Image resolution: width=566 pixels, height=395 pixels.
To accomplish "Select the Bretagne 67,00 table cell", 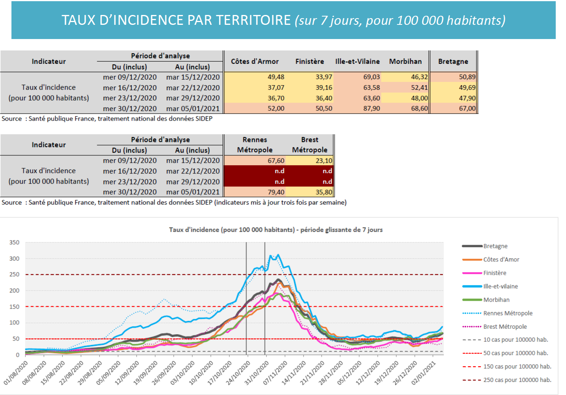I will [x=454, y=108].
